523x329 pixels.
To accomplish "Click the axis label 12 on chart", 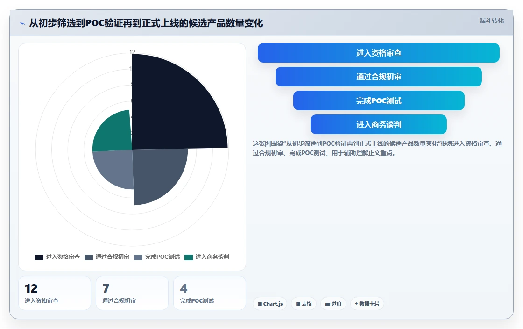I will point(132,52).
